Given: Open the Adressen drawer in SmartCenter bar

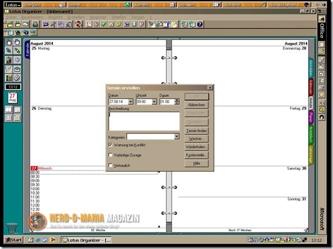Looking at the screenshot, I should point(200,4).
